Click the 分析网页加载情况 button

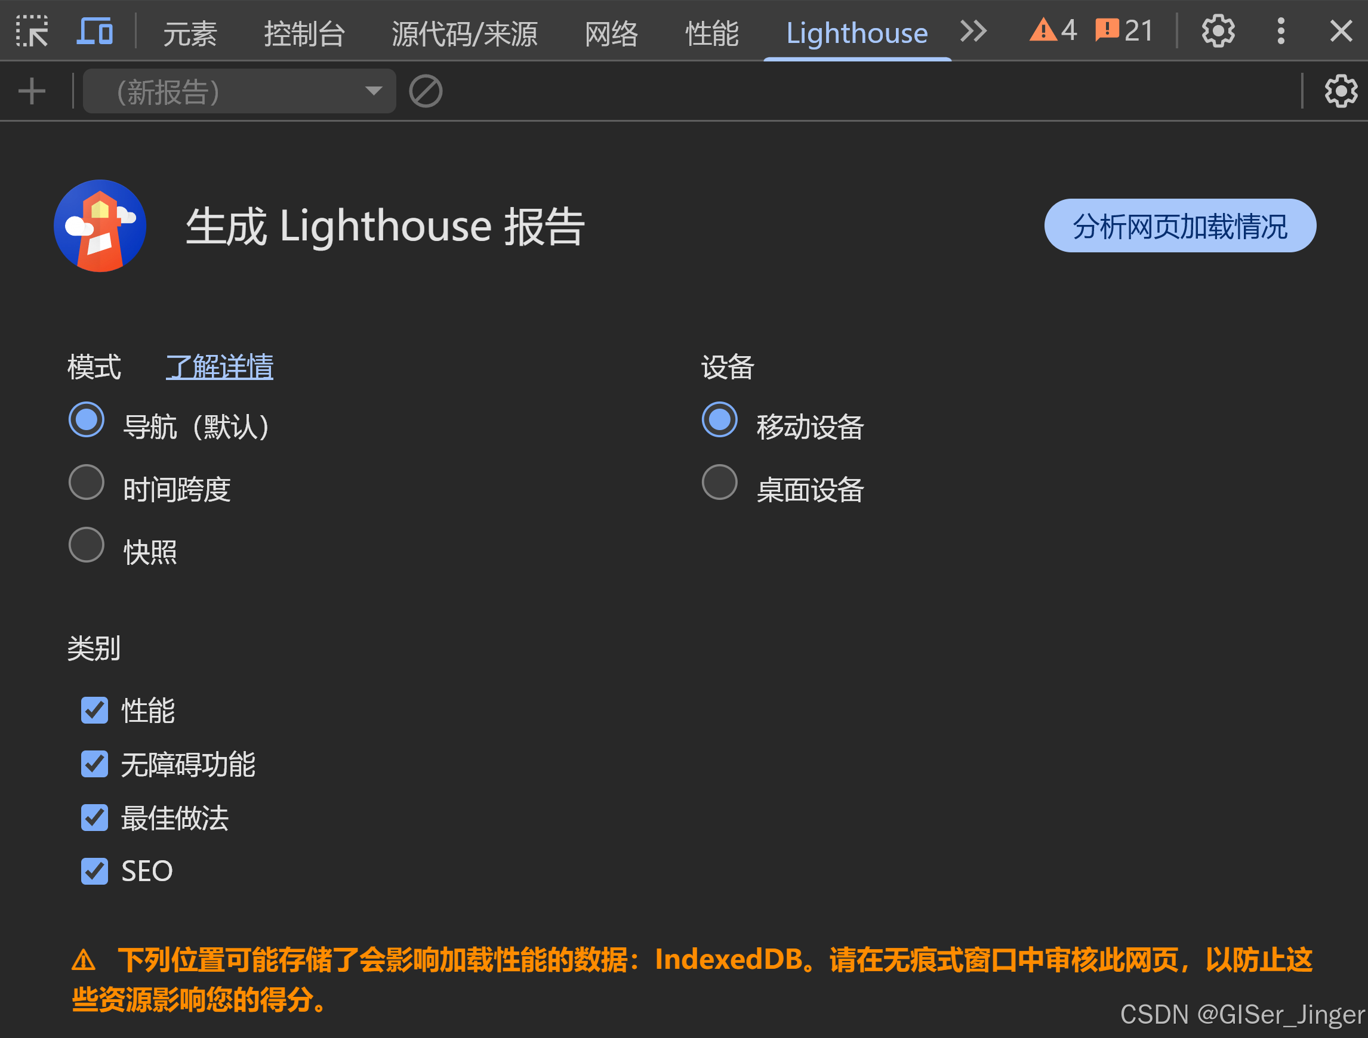[1179, 225]
